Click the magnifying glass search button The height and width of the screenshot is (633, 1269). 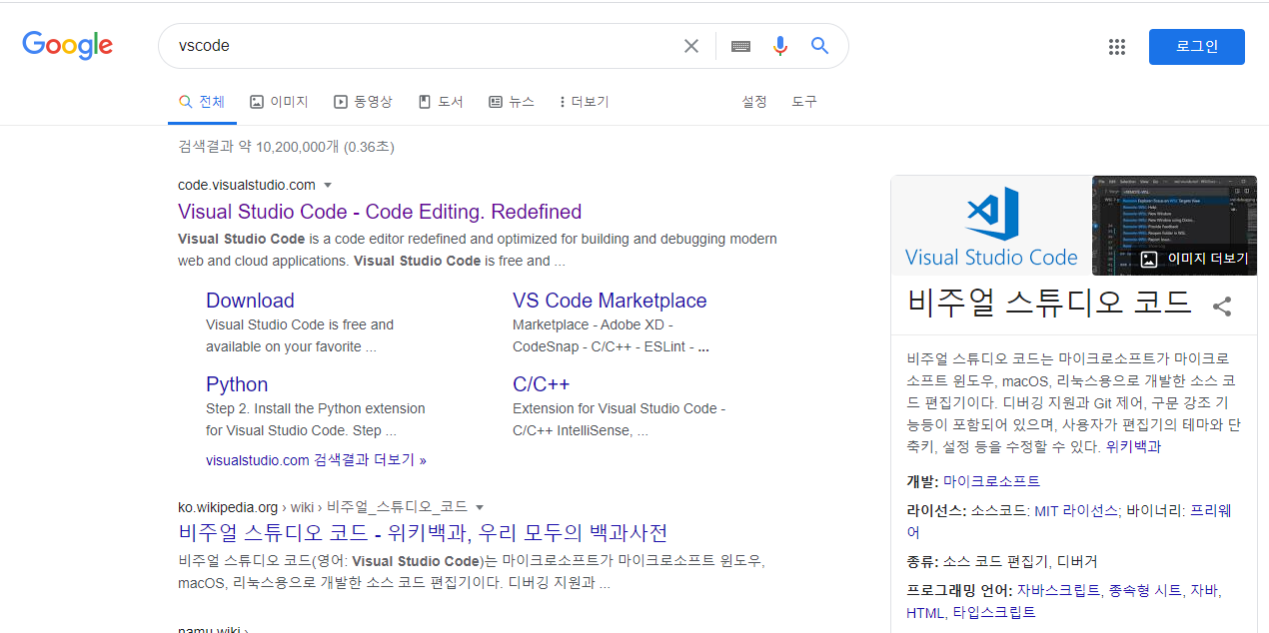820,46
